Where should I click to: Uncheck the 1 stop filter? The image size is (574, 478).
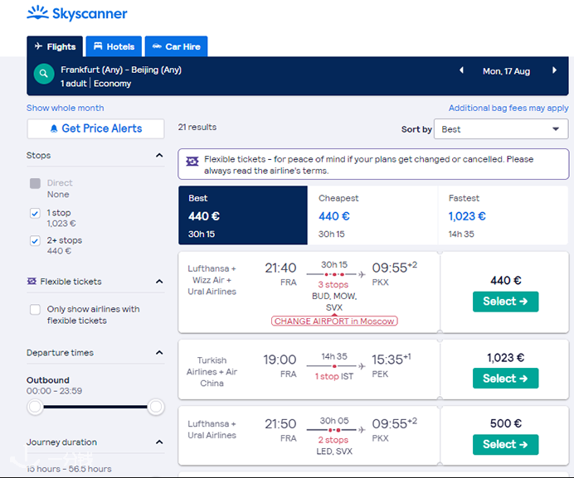[35, 213]
